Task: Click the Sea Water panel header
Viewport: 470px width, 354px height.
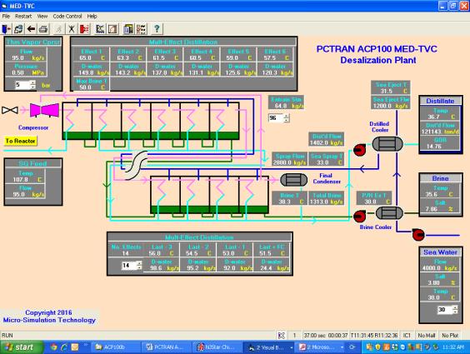Action: point(440,252)
